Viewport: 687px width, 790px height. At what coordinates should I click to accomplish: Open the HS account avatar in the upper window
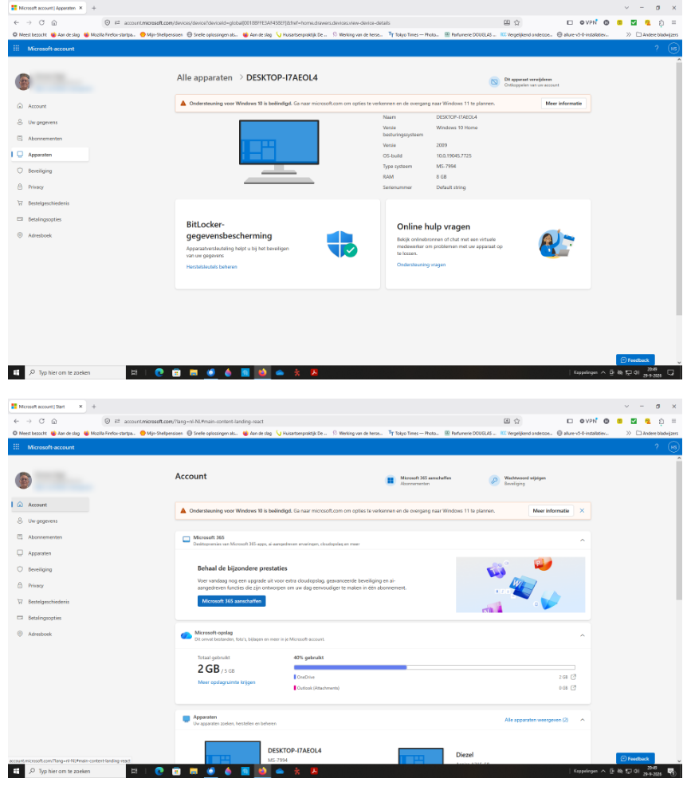(x=673, y=49)
